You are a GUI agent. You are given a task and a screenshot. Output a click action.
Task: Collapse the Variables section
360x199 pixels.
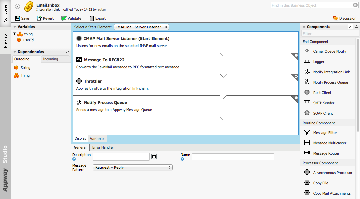tap(15, 27)
